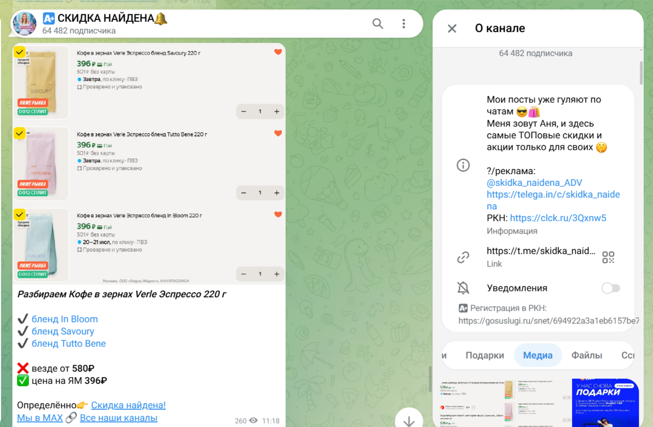Open the Файлы tab

click(x=587, y=355)
